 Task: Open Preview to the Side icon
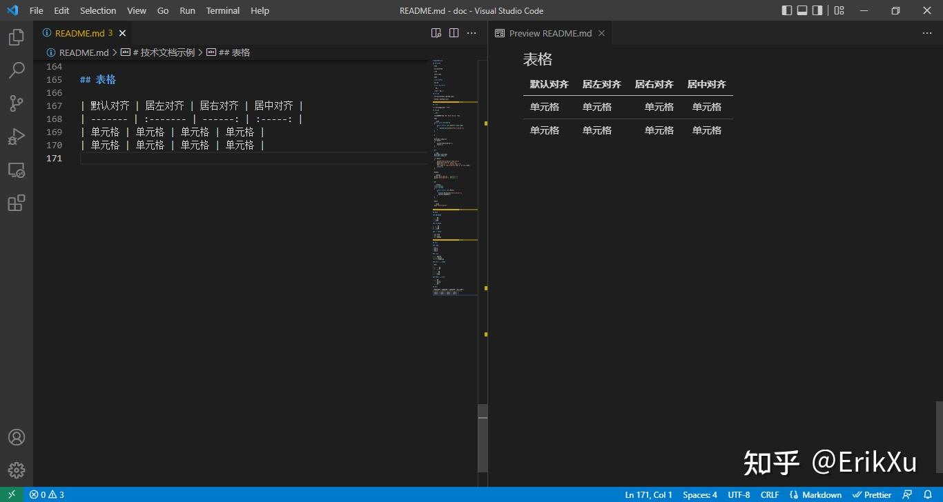[436, 32]
